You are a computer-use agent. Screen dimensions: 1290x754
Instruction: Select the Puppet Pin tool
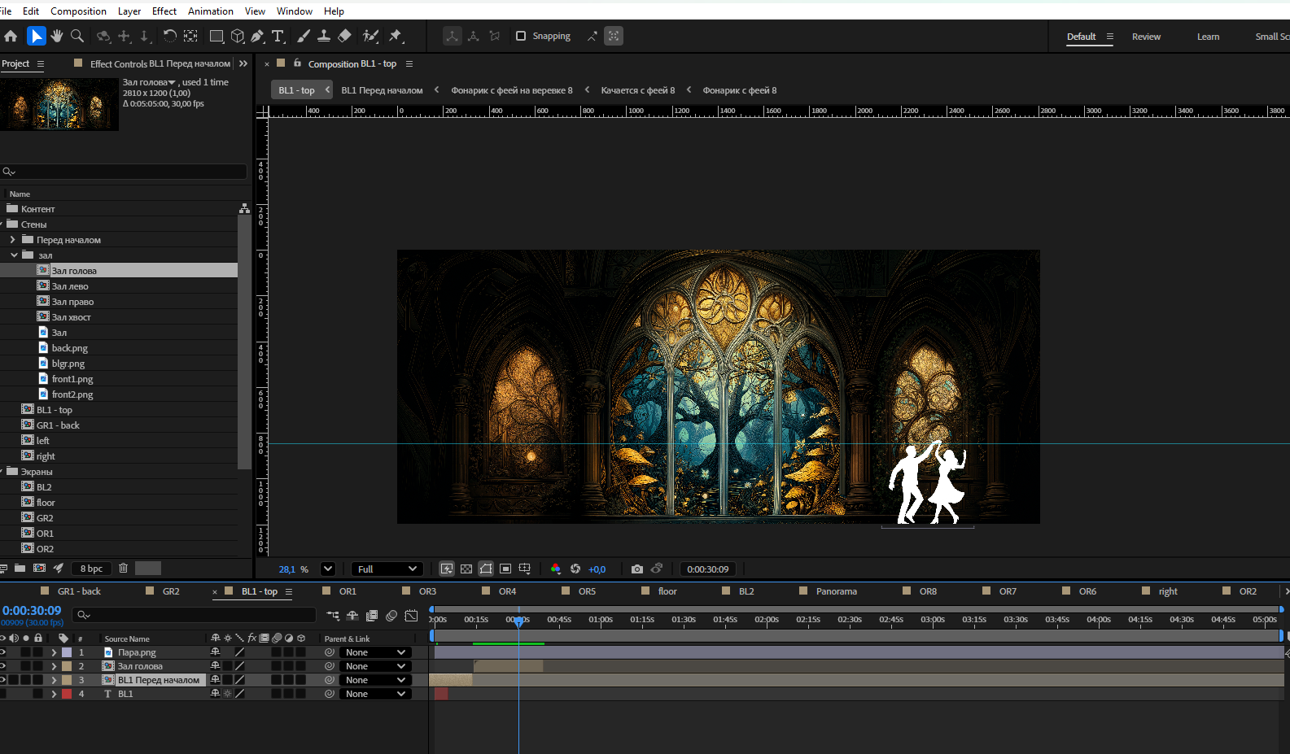(396, 36)
